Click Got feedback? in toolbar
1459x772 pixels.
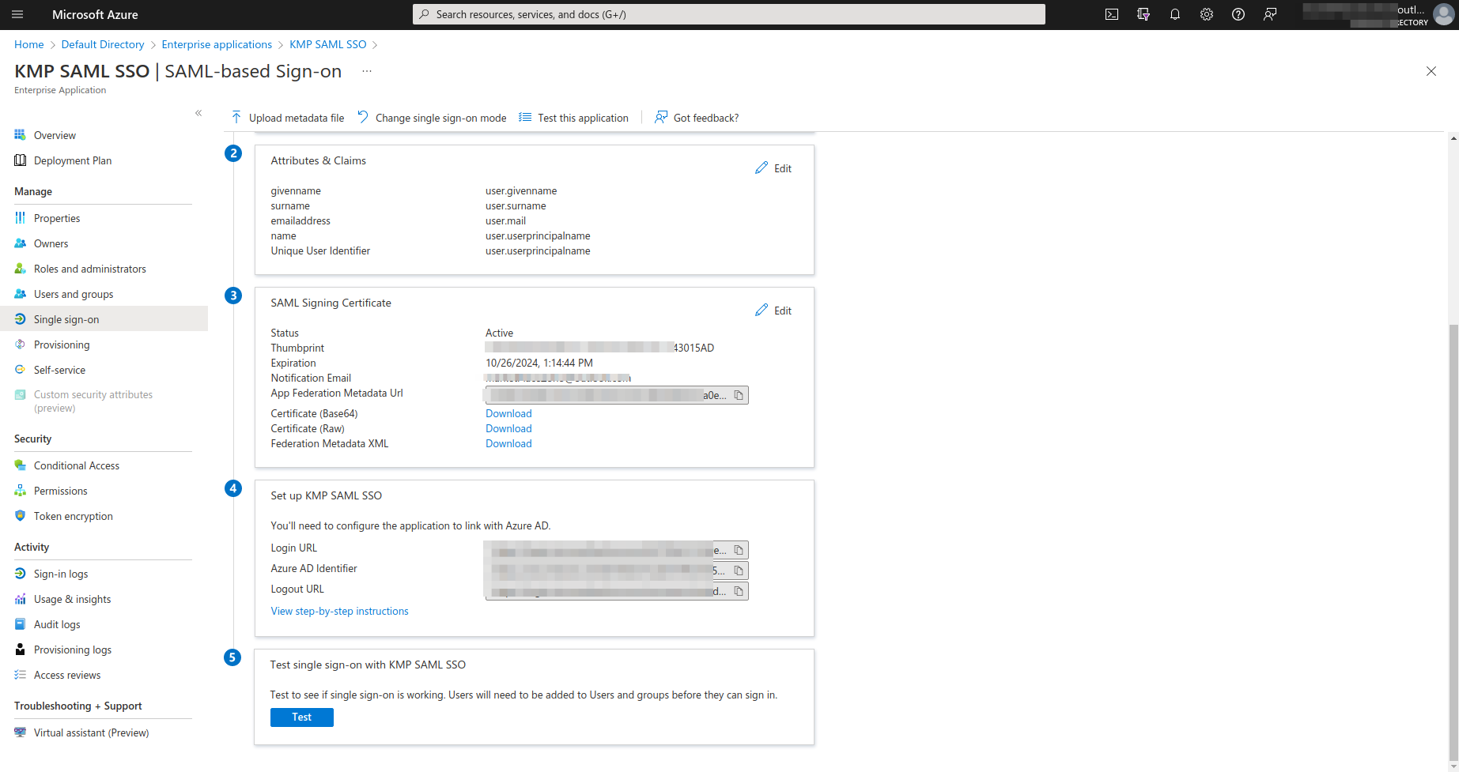[697, 118]
